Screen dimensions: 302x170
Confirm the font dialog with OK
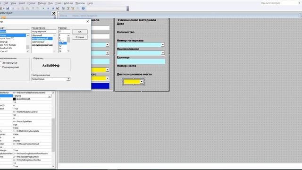80,32
